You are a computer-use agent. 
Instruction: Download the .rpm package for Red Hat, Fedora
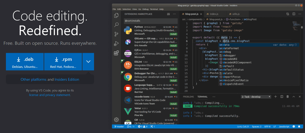click(63, 62)
